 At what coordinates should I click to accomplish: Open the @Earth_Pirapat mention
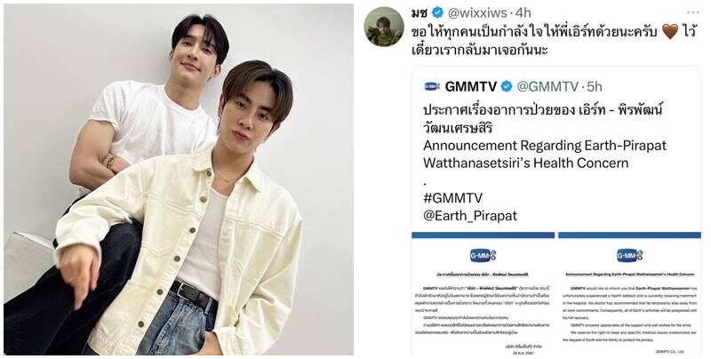[470, 216]
